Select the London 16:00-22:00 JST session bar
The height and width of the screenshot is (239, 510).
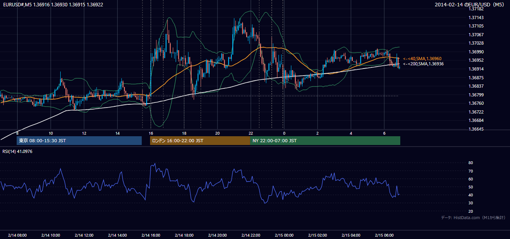200,141
